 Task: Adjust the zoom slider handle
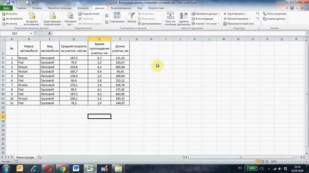click(294, 161)
